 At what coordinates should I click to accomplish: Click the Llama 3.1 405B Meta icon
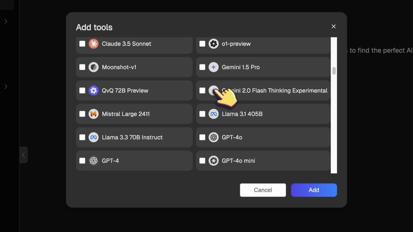(214, 114)
